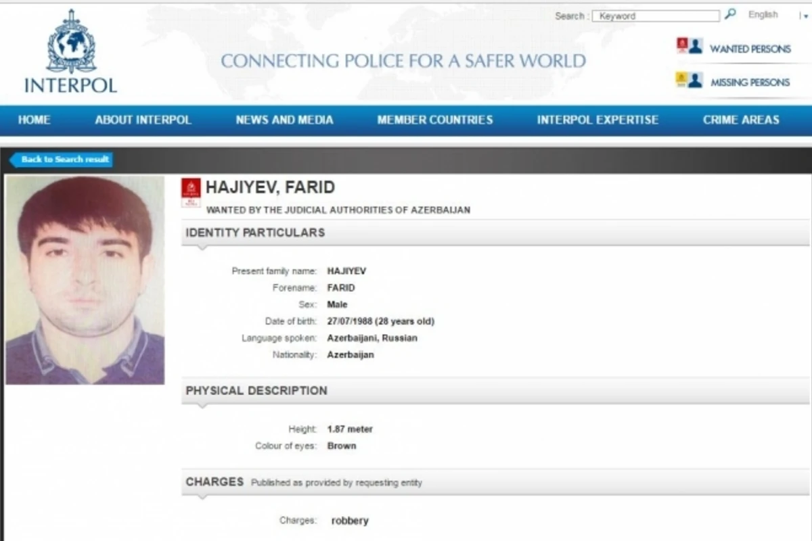The image size is (812, 541).
Task: Click the charges value "robbery"
Action: point(350,521)
